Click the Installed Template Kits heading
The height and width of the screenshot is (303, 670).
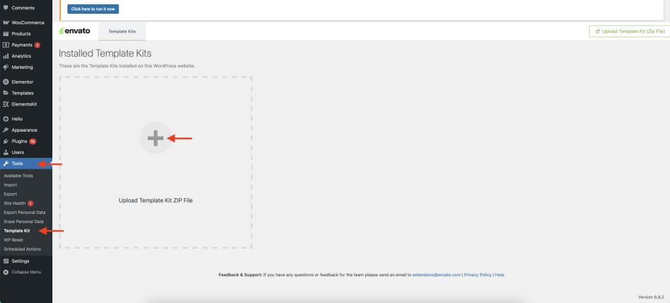coord(105,54)
